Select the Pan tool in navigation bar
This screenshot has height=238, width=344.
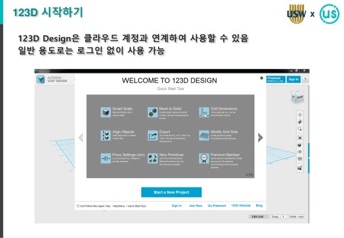[x=300, y=115]
